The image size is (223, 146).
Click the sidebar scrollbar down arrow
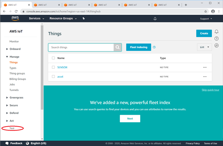click(42, 139)
